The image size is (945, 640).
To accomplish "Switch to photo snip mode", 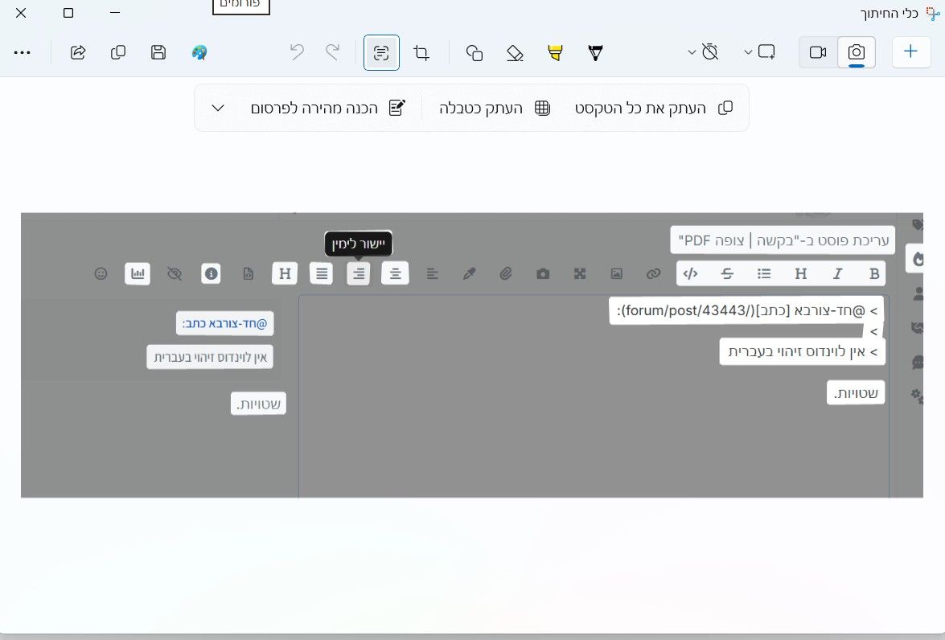I will click(857, 52).
